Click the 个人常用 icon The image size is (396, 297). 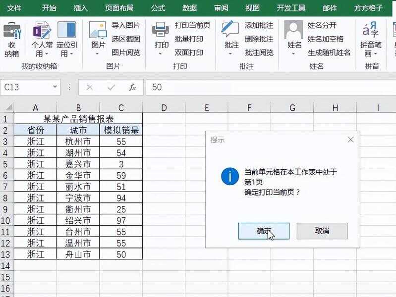42,30
